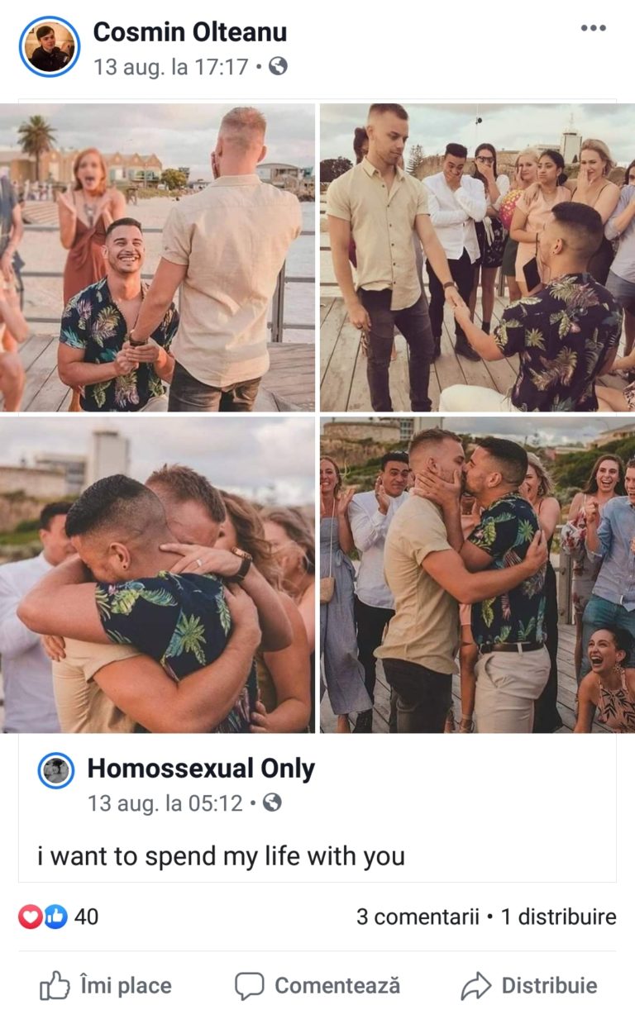The height and width of the screenshot is (1019, 635).
Task: Open the Homossexual Only page avatar
Action: [x=56, y=771]
